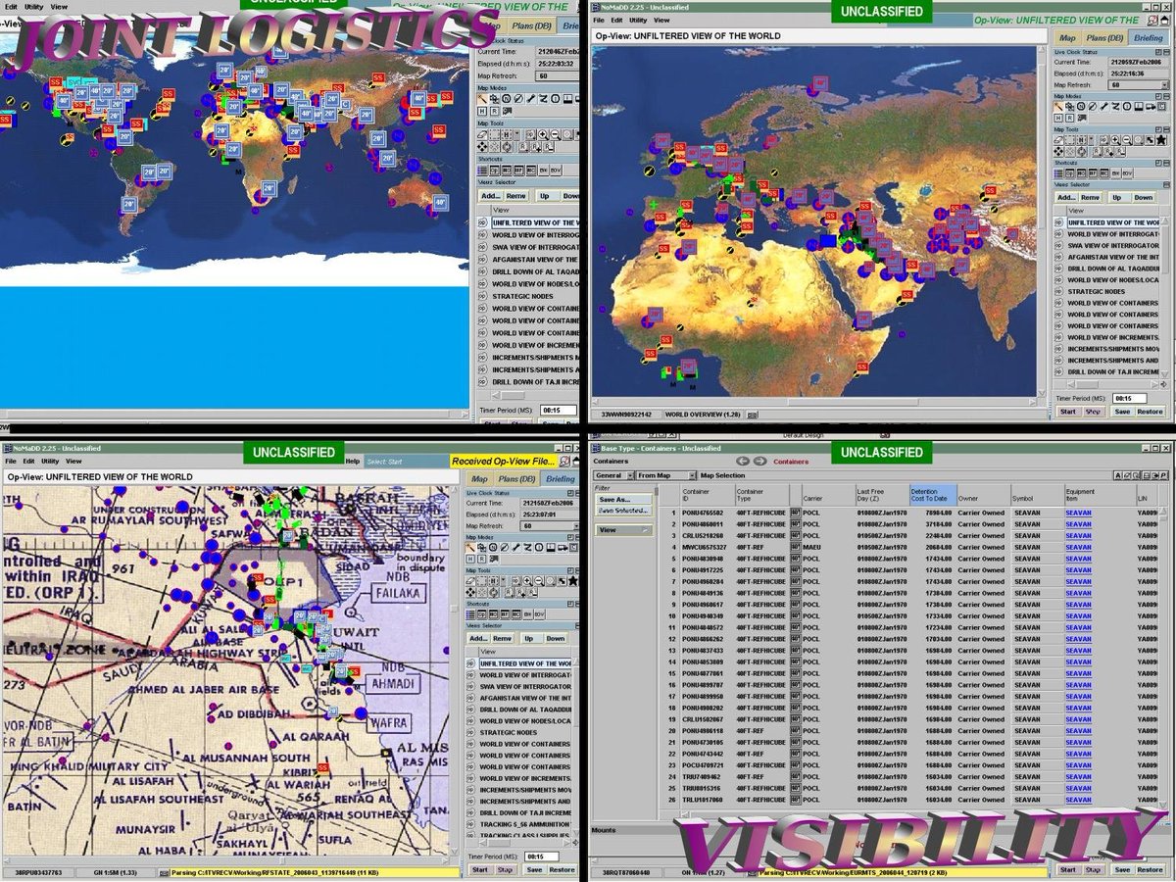
Task: Switch to Plans (DB) tab in Europe map window
Action: 1101,37
